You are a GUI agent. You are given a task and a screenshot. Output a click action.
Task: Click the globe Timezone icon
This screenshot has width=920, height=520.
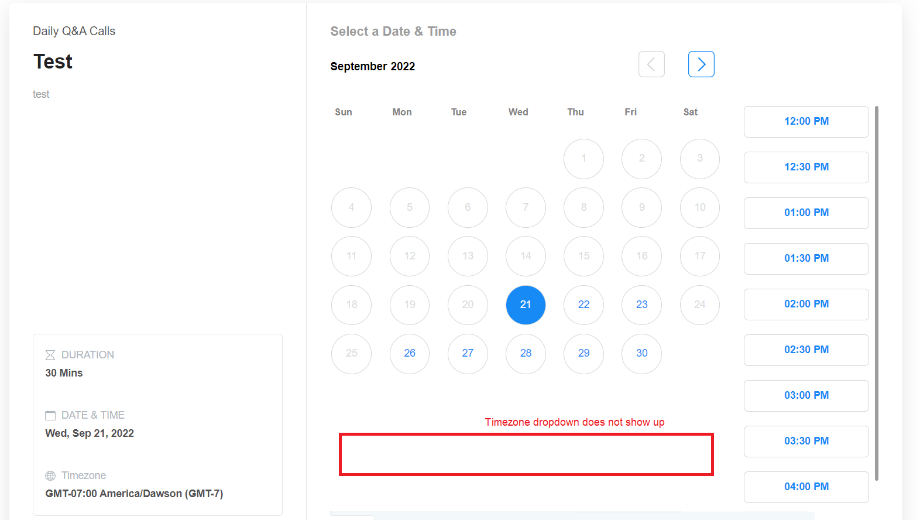click(x=50, y=475)
